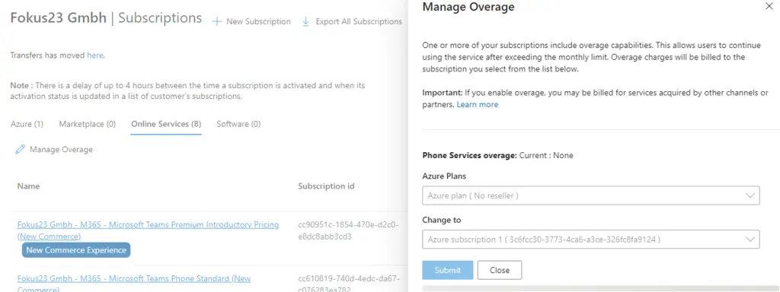Viewport: 780px width, 292px height.
Task: Click the plus icon for New Subscription
Action: [216, 22]
